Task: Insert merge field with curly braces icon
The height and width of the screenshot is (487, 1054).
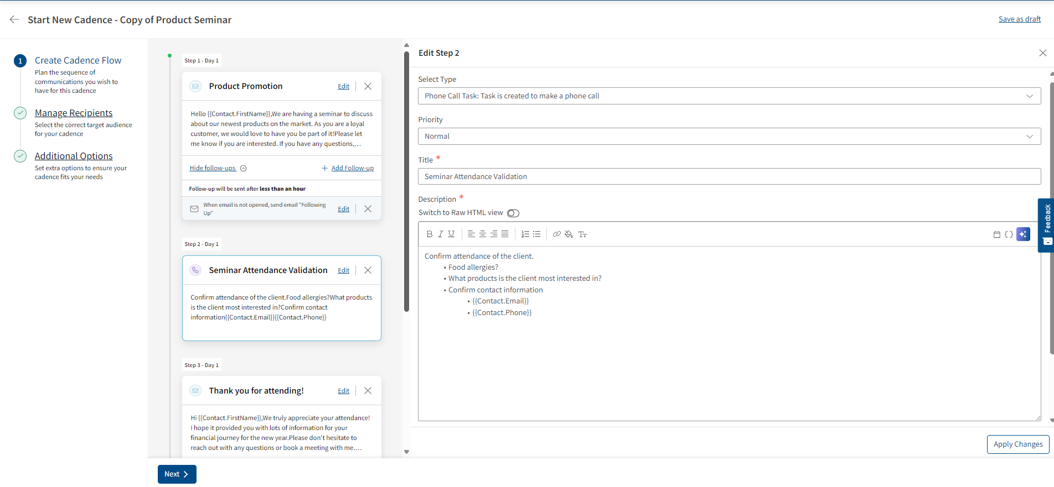Action: pyautogui.click(x=1009, y=234)
